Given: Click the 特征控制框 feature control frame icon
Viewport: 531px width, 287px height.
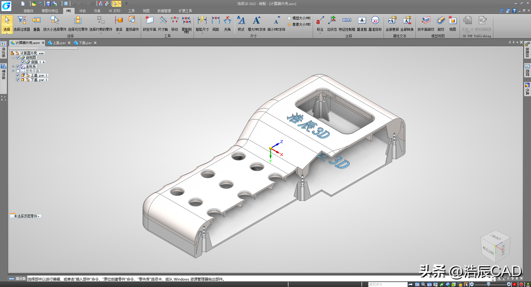Looking at the screenshot, I should point(347,20).
